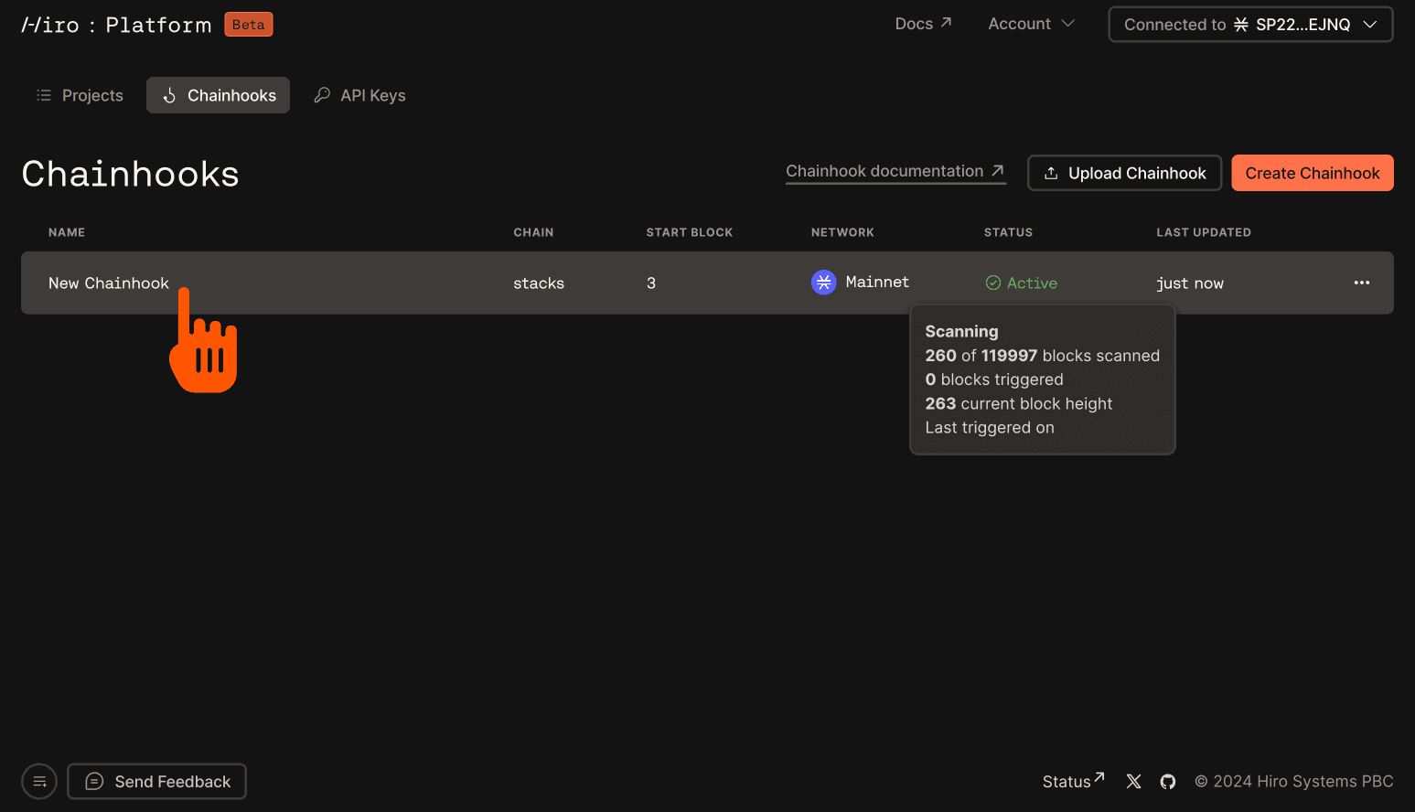Click the START BLOCK column header
The height and width of the screenshot is (812, 1415).
(x=690, y=232)
